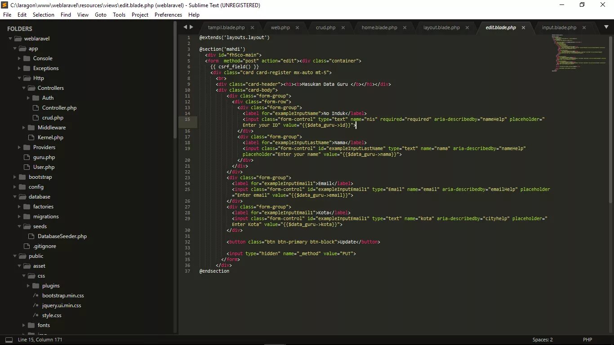Screen dimensions: 614x345
Task: Click the Console folder icon
Action: [27, 58]
